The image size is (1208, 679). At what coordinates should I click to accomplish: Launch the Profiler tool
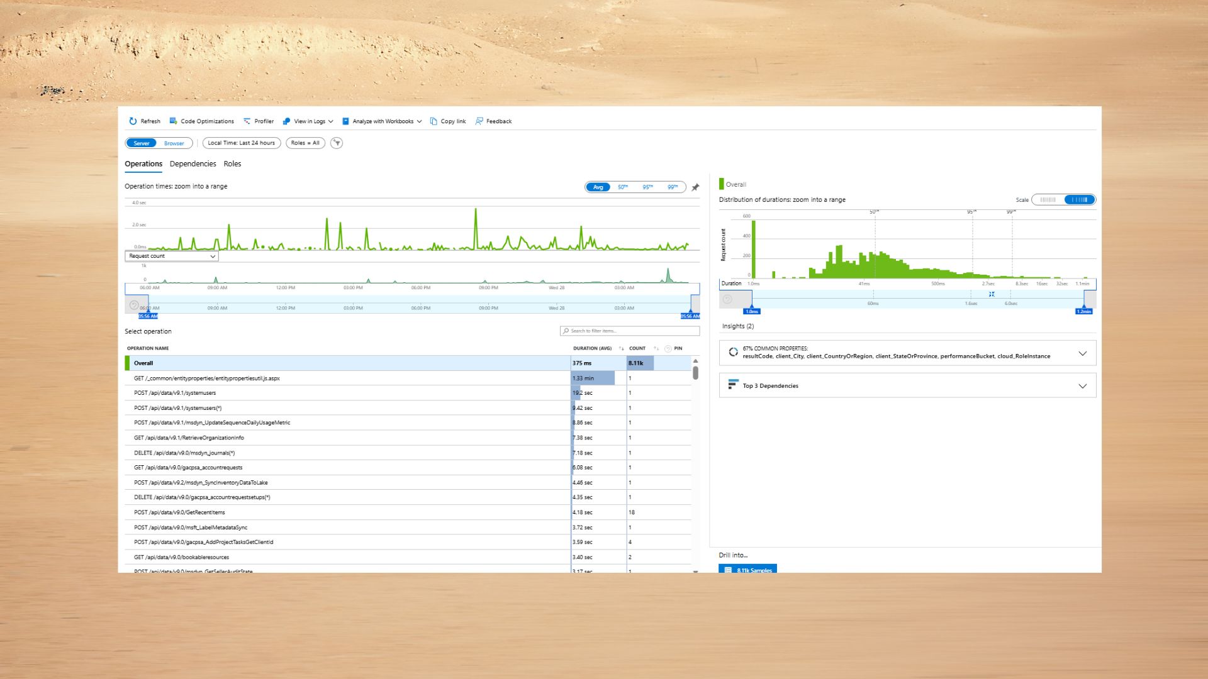point(258,121)
